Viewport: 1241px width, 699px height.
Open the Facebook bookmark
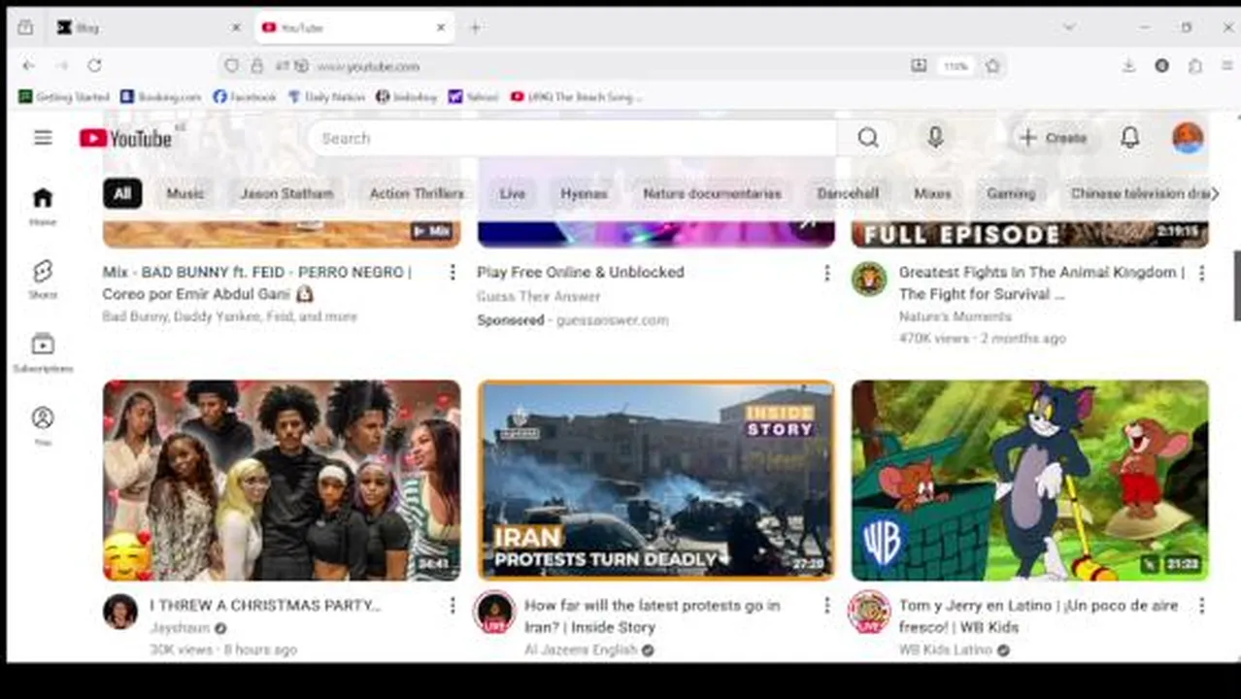pyautogui.click(x=245, y=97)
